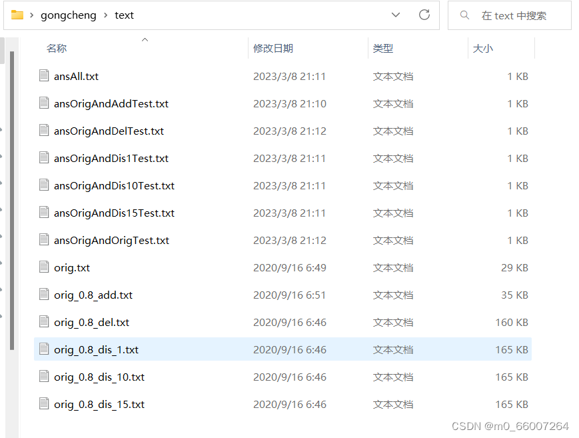Select file name ansAll.txt

[76, 77]
